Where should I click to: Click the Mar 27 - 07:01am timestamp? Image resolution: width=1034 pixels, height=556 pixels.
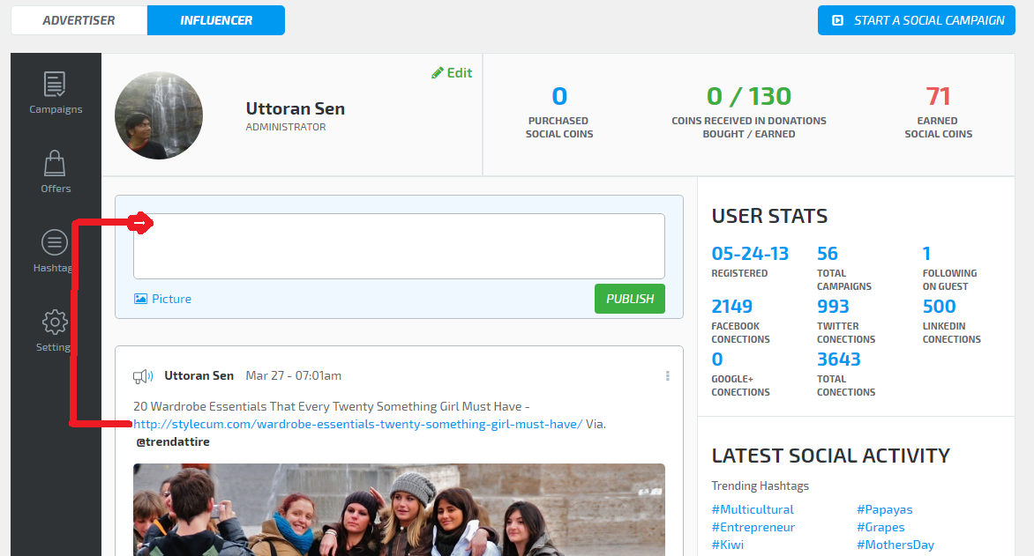(294, 375)
